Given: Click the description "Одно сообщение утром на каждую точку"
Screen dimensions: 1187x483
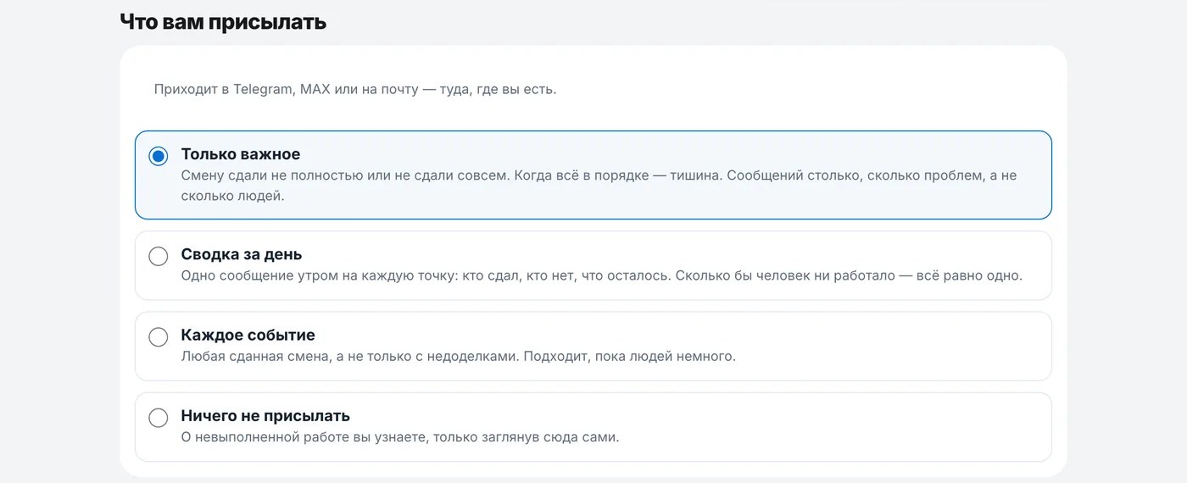Looking at the screenshot, I should [x=602, y=276].
